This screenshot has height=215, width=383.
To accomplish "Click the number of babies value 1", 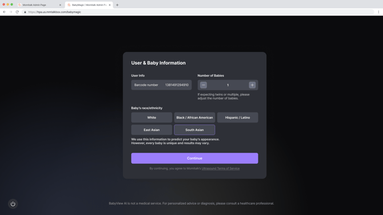I will tap(228, 85).
